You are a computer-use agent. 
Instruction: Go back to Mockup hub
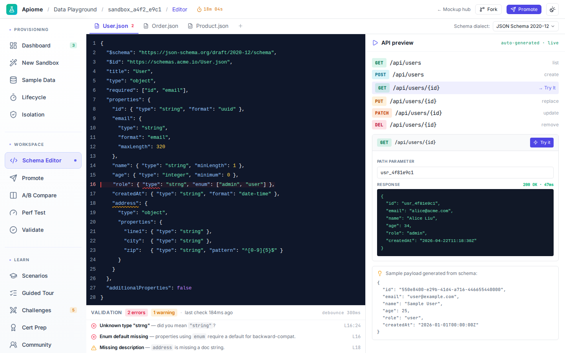(x=454, y=9)
